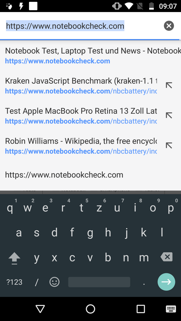Open Recent apps with the square button
The height and width of the screenshot is (321, 181).
point(141,309)
